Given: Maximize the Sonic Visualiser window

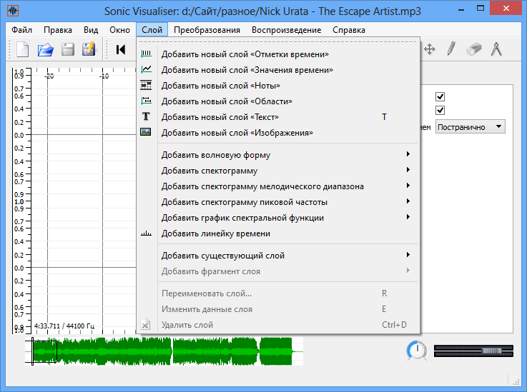Looking at the screenshot, I should pyautogui.click(x=481, y=9).
